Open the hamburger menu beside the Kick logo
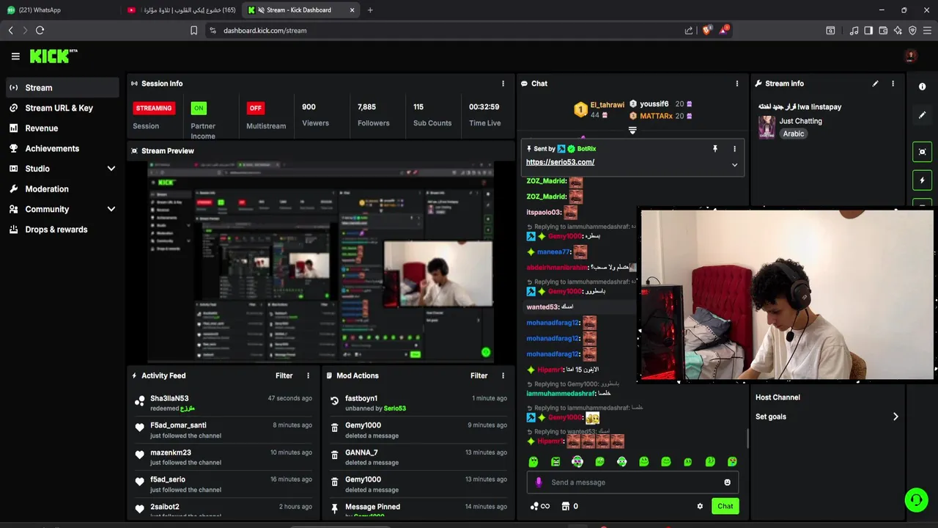Image resolution: width=938 pixels, height=528 pixels. point(15,56)
